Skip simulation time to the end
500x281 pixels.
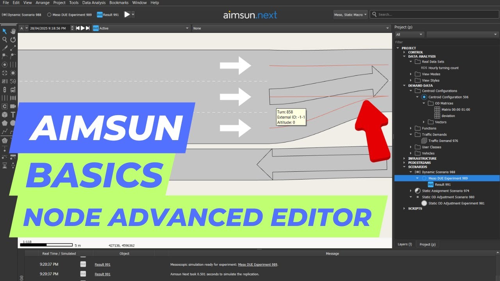point(87,28)
